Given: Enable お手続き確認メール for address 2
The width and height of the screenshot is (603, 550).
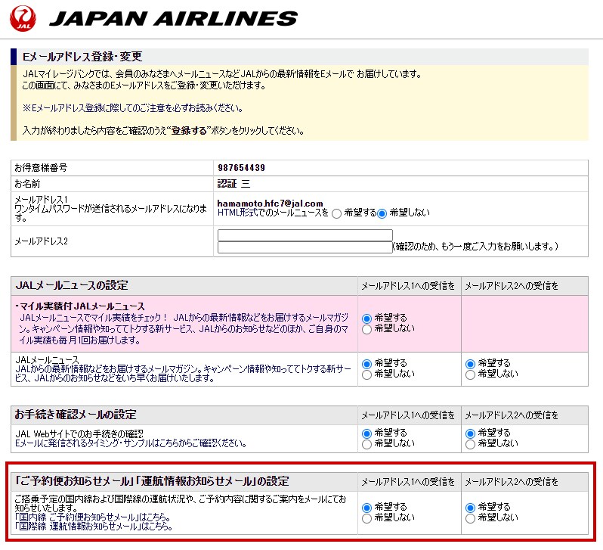Looking at the screenshot, I should 471,433.
